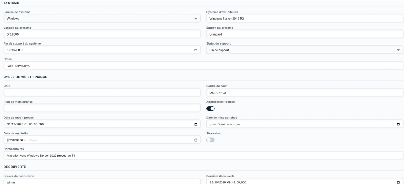Open calendar picker for Date de mise au rebut

pyautogui.click(x=398, y=124)
